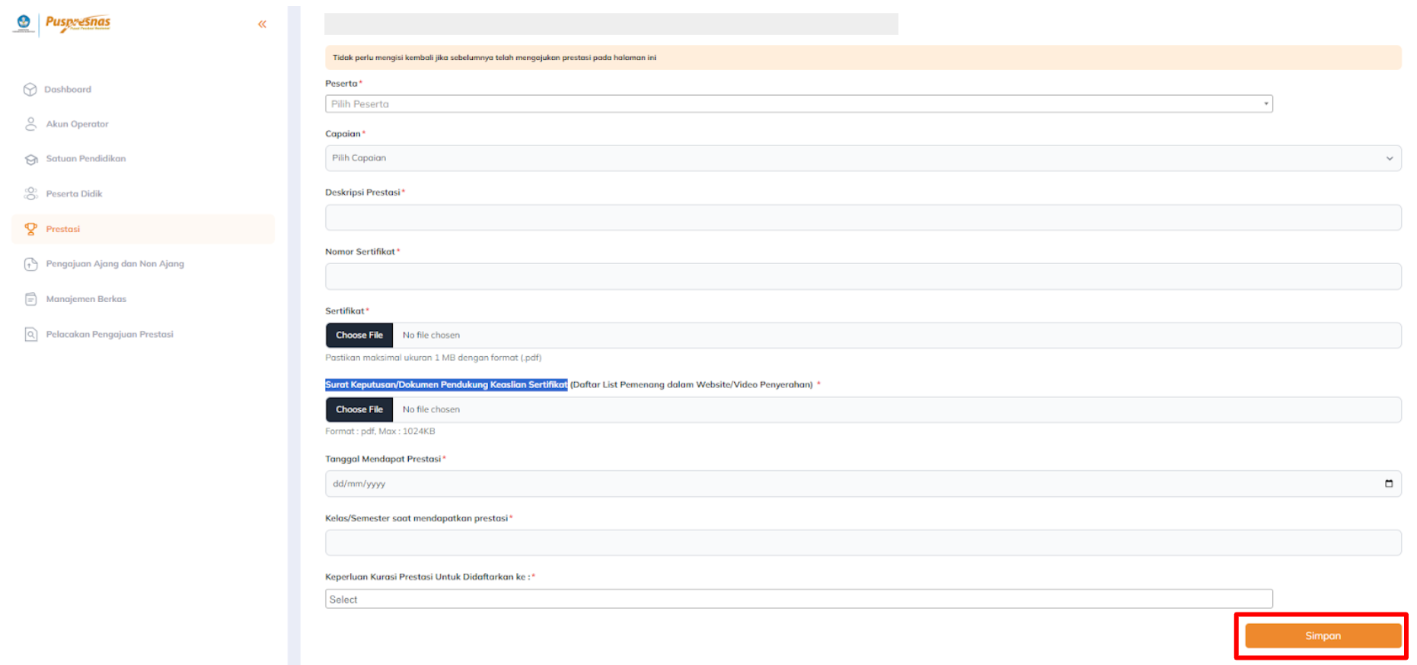Collapse the sidebar with double-chevron icon
The width and height of the screenshot is (1417, 665).
click(262, 24)
